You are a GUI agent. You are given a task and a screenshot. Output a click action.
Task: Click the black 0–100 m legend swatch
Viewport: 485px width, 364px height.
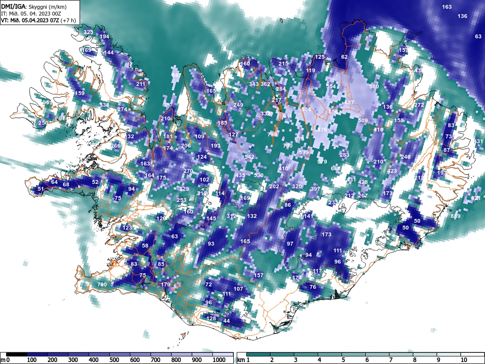tap(16, 354)
